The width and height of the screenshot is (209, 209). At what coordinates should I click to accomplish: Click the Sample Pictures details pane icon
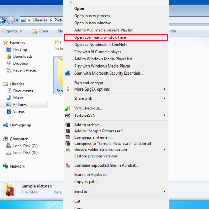[9, 189]
